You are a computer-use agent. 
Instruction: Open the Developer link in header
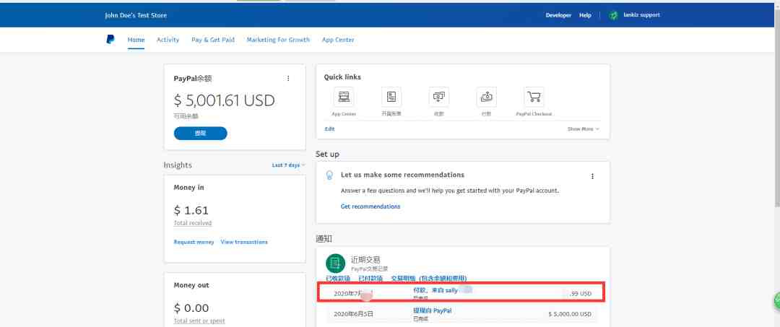558,15
